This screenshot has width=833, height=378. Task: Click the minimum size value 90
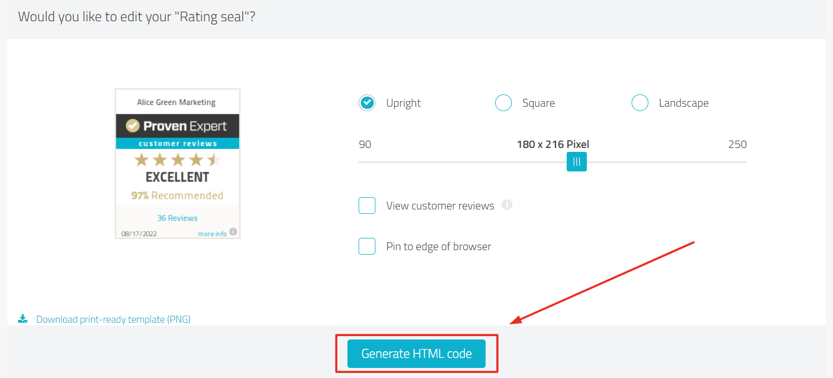tap(365, 145)
